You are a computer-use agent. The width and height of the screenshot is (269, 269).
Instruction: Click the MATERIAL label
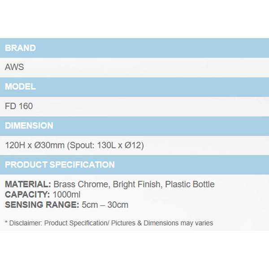coord(28,184)
